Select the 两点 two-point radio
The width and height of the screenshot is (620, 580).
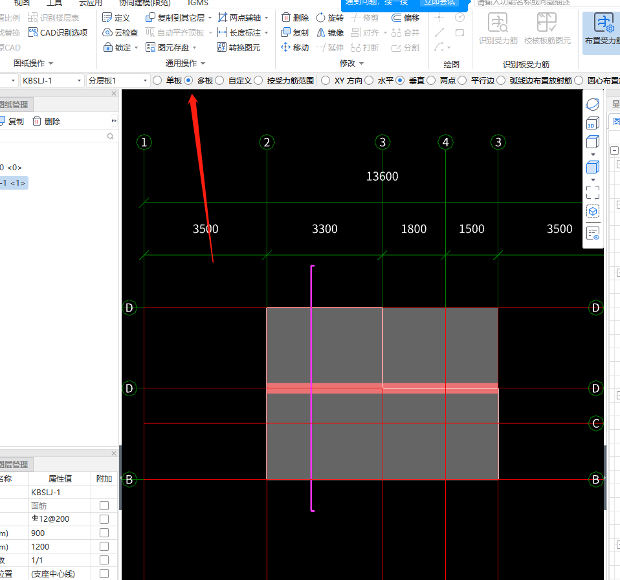tap(432, 81)
